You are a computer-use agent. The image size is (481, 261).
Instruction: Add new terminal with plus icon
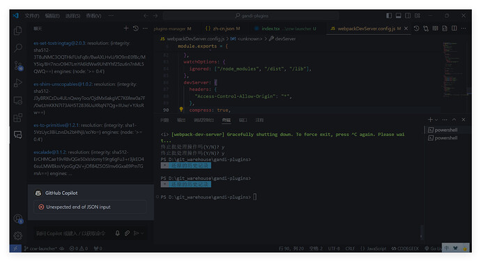coord(430,120)
